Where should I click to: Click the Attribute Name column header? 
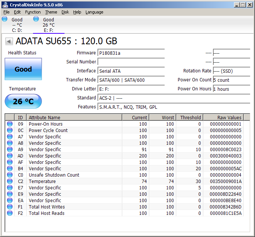point(74,117)
